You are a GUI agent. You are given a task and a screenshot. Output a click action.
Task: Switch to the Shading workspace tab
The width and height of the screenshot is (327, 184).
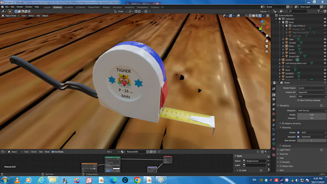(x=106, y=7)
